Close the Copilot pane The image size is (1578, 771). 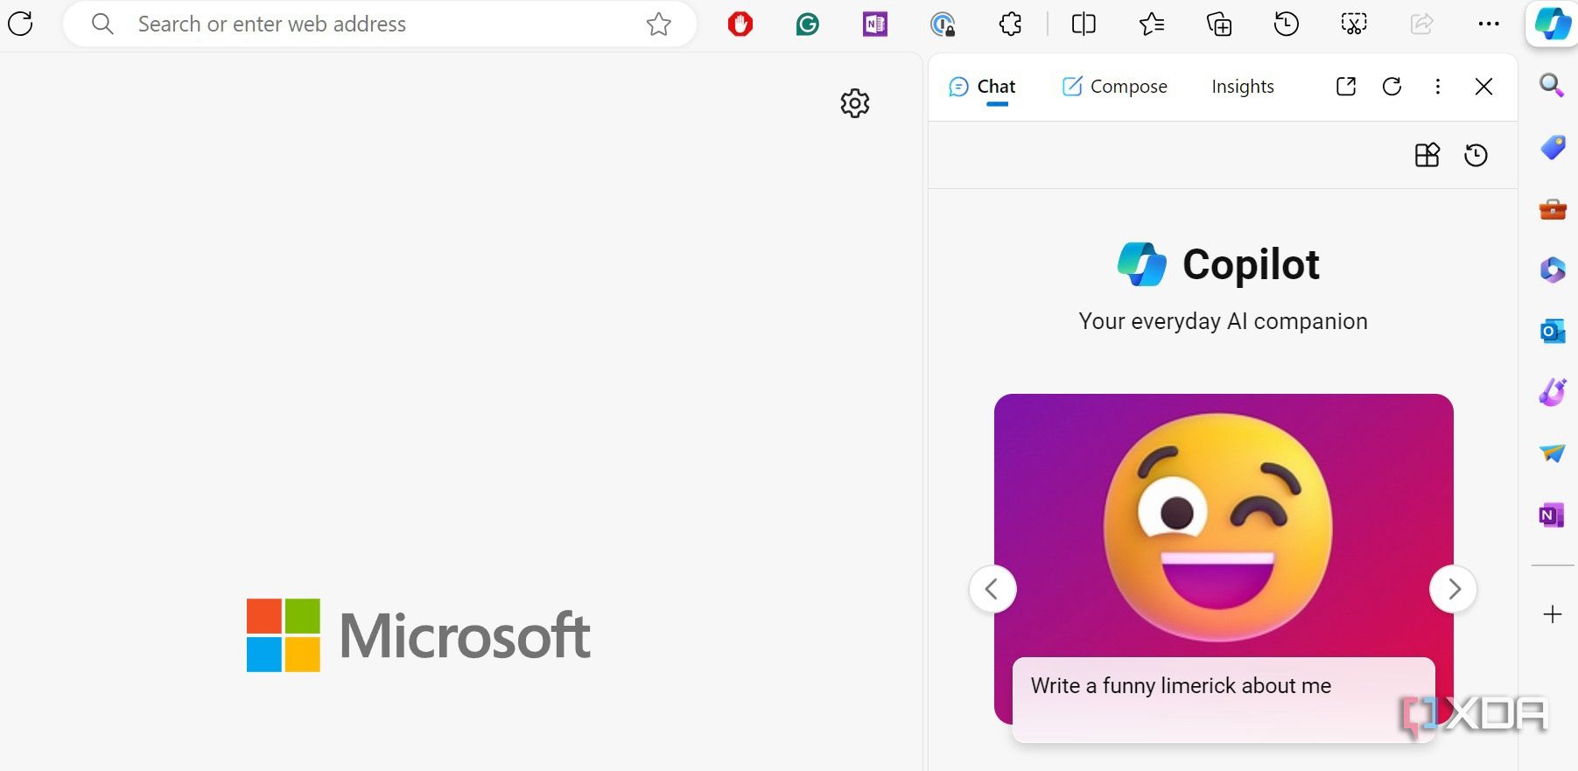pyautogui.click(x=1483, y=86)
